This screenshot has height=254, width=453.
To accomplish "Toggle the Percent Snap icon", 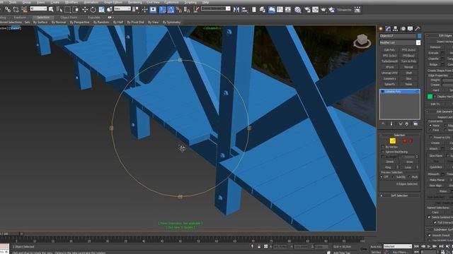I will (179, 9).
